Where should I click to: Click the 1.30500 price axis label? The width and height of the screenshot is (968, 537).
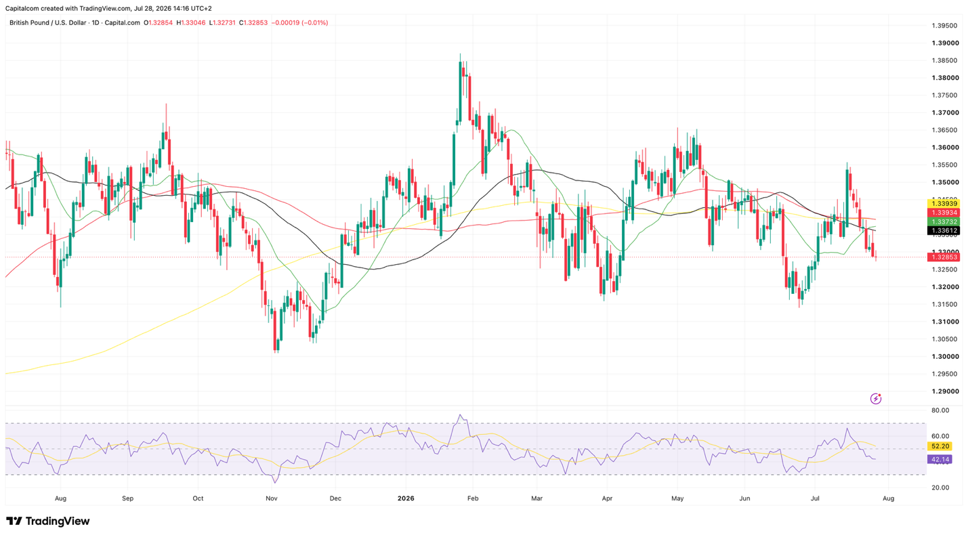[x=944, y=339]
